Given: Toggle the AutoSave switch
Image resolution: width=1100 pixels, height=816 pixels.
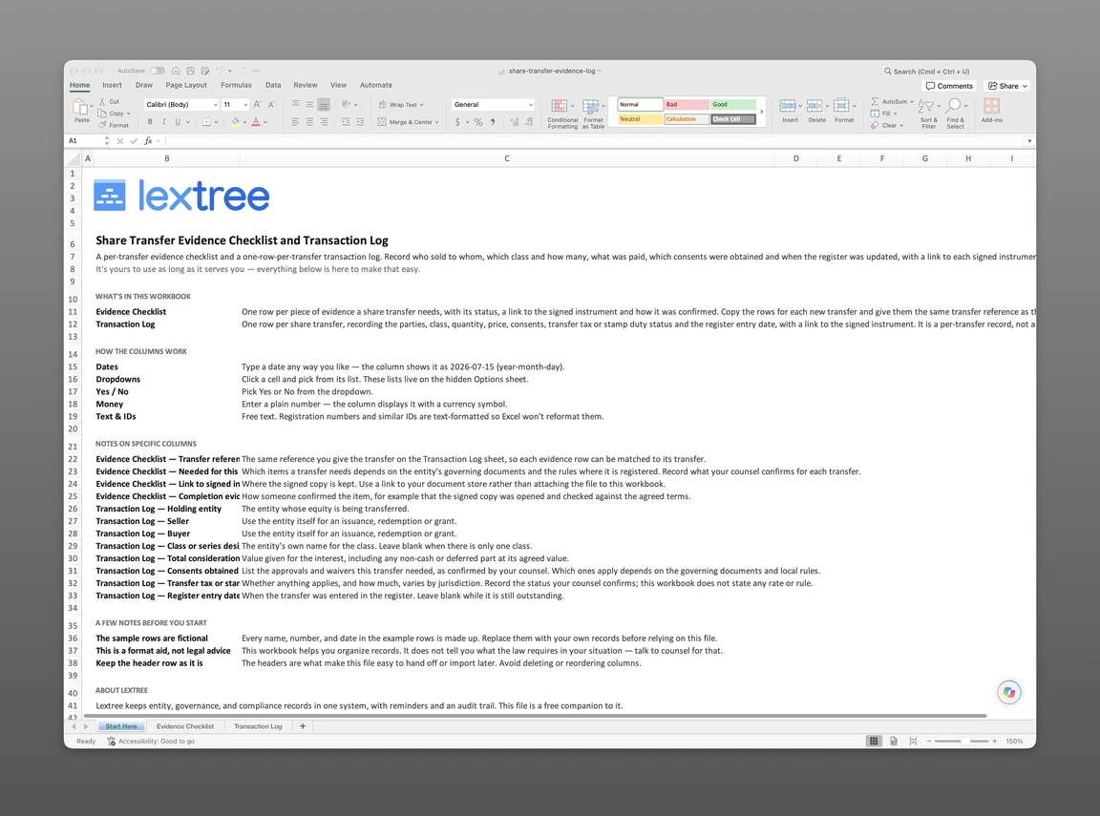Looking at the screenshot, I should 158,71.
